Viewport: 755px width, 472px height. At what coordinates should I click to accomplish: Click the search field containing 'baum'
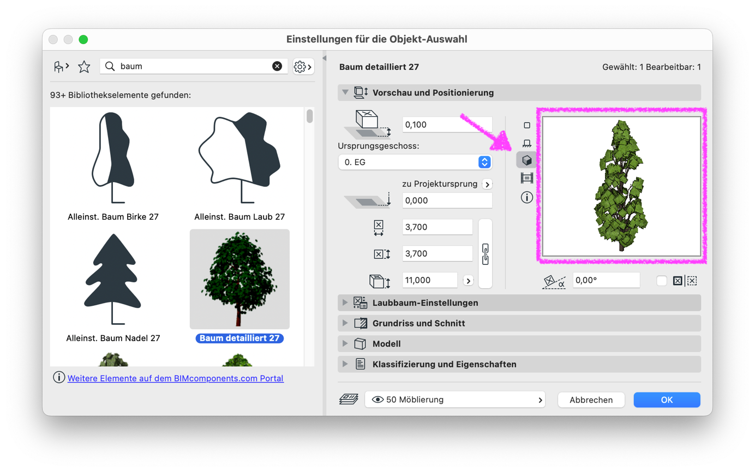point(194,66)
